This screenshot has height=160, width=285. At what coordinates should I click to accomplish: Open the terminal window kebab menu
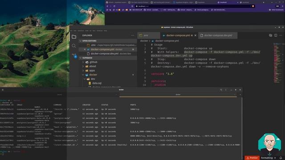(x=226, y=90)
